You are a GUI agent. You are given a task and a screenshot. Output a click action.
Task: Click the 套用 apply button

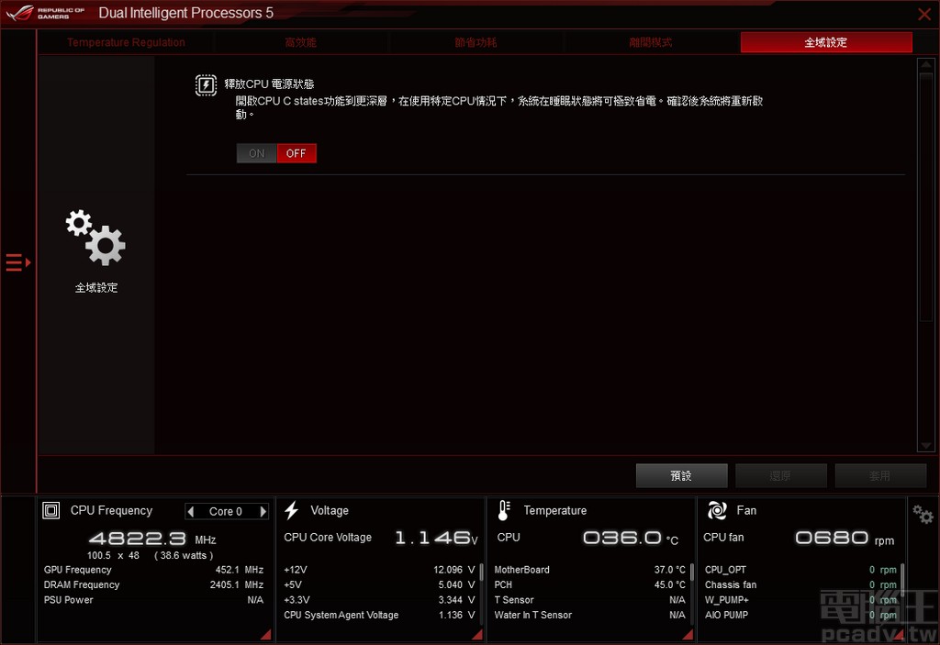880,475
